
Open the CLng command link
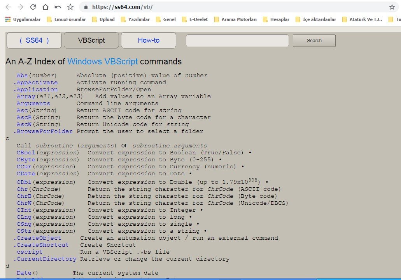(x=24, y=217)
